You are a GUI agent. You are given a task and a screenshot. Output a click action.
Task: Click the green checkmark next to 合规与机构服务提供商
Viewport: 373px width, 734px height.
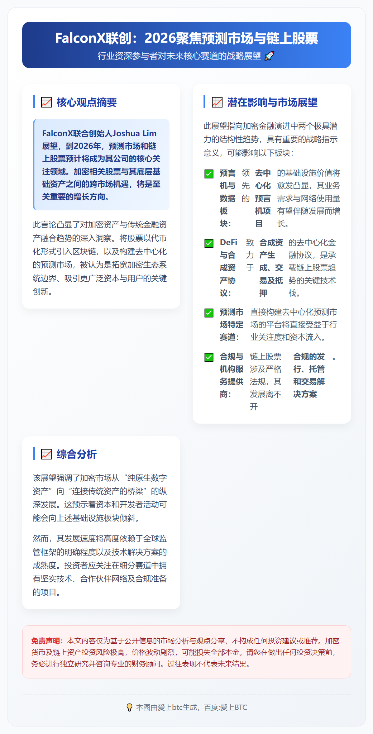tap(209, 357)
